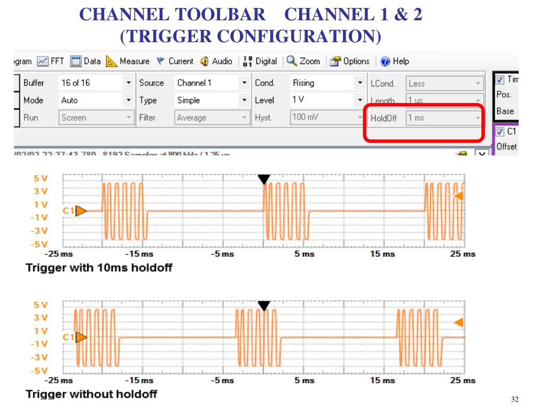Viewport: 547px width, 410px height.
Task: Click the Zoom magnifier icon
Action: point(291,61)
